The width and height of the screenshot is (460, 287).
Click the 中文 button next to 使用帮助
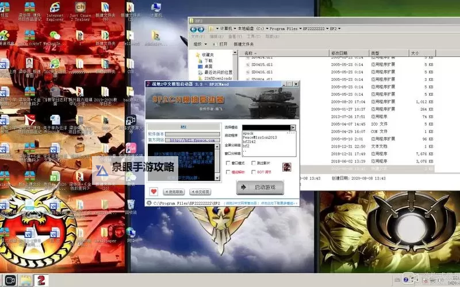coord(200,192)
